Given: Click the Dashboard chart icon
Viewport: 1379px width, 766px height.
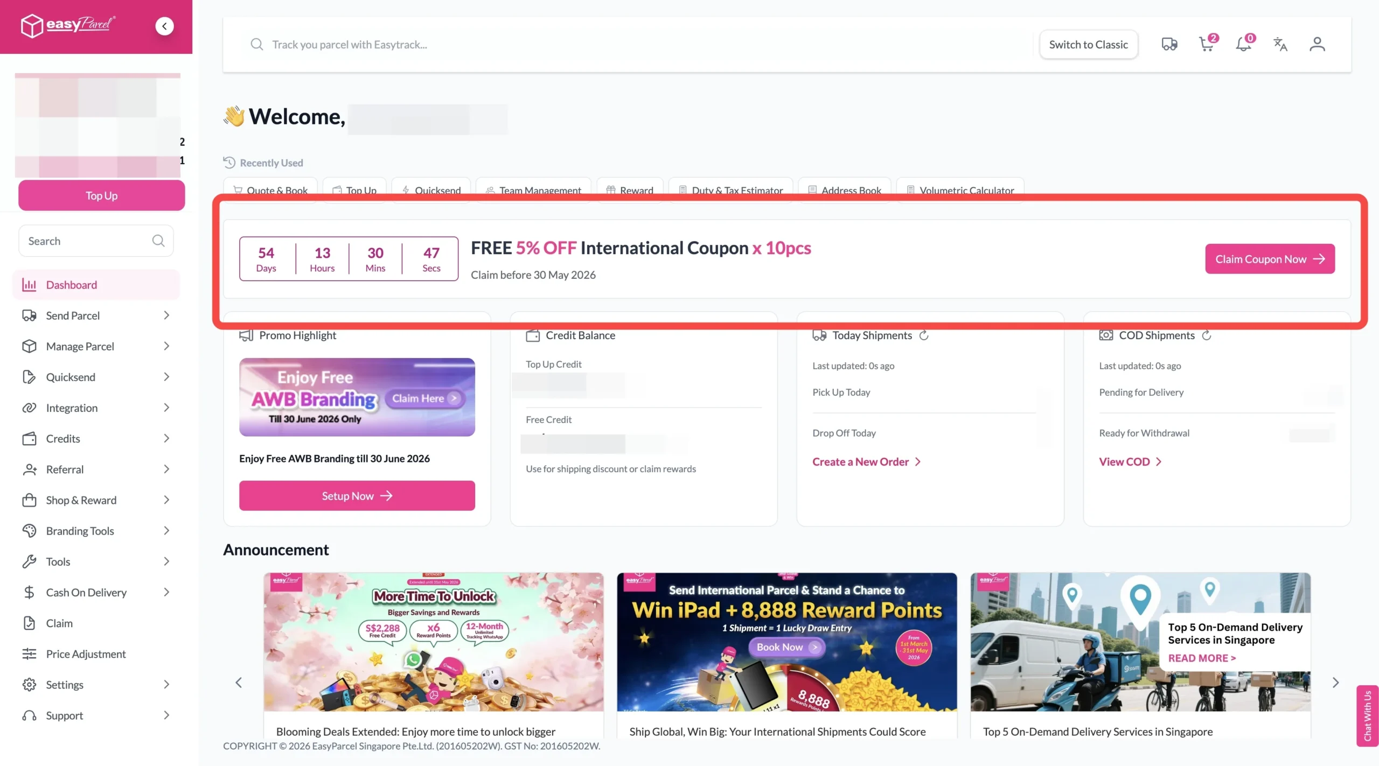Looking at the screenshot, I should click(x=29, y=285).
